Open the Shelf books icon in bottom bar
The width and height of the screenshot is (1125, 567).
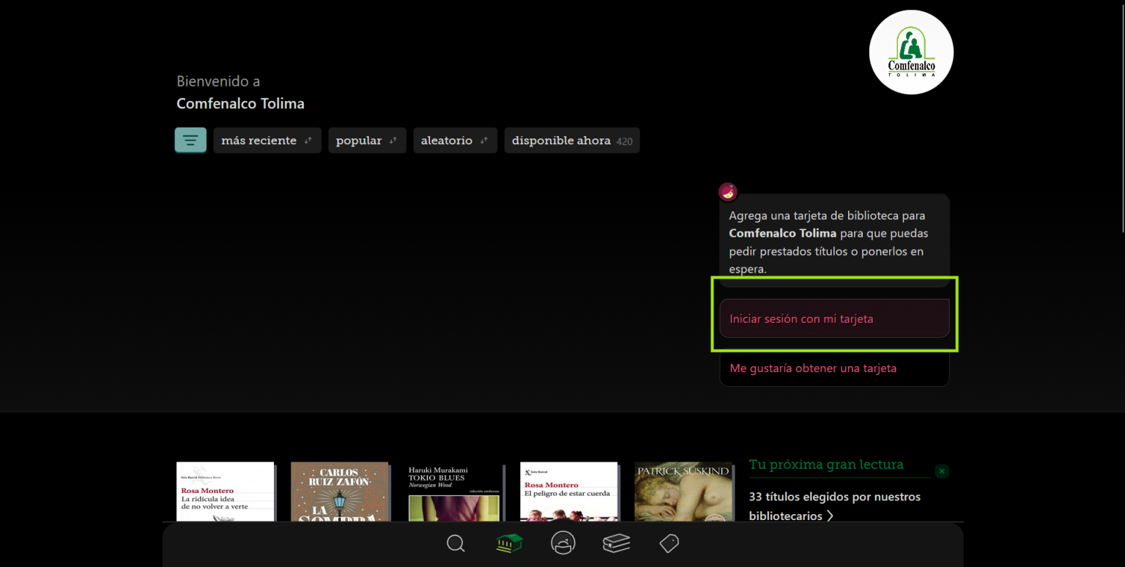pos(617,544)
